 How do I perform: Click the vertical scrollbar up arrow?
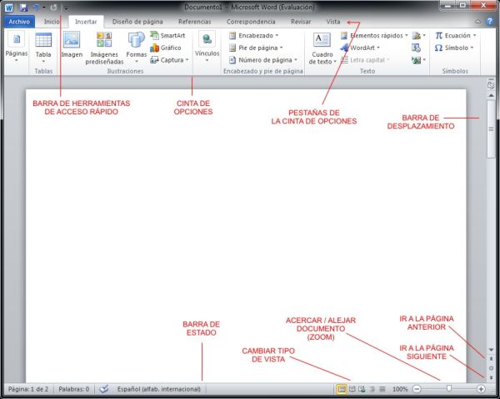(x=491, y=95)
